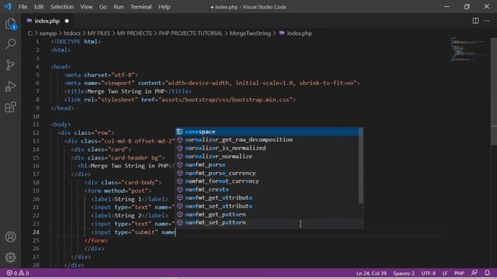Open the Run menu

(x=119, y=7)
